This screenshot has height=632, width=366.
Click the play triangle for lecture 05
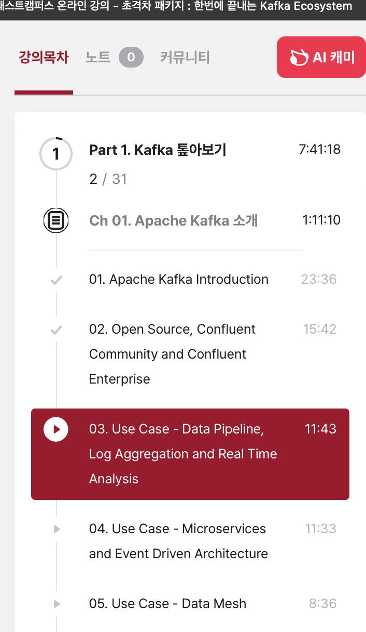click(x=57, y=604)
